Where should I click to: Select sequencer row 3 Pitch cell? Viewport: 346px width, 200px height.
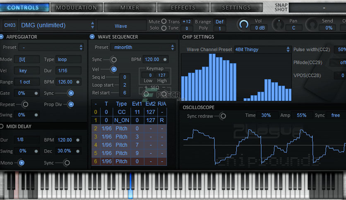click(122, 137)
